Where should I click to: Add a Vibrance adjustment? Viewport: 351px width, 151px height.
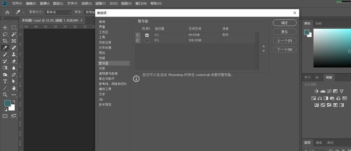coord(342,91)
